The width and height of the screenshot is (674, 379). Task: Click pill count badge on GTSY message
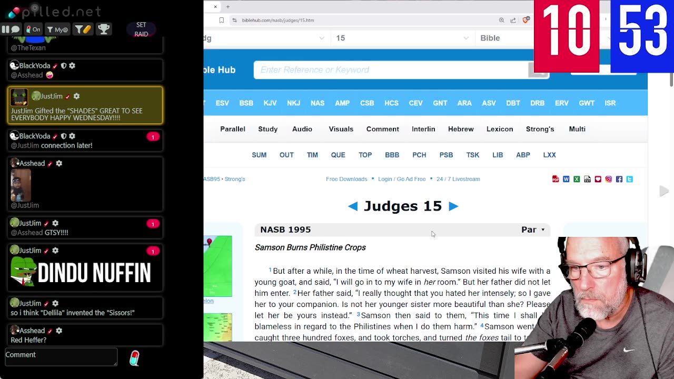(153, 224)
